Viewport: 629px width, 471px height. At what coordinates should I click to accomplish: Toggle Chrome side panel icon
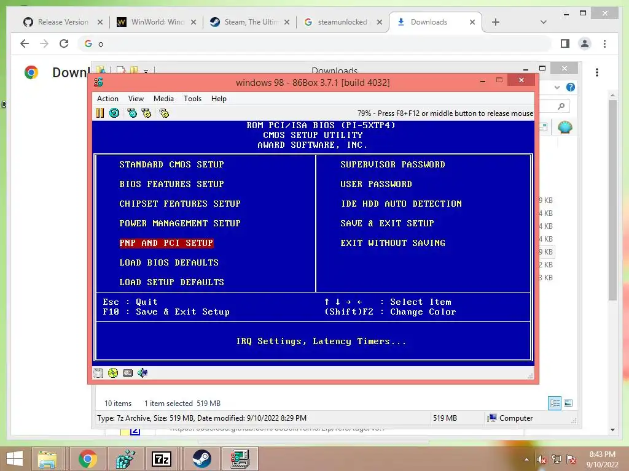(565, 44)
